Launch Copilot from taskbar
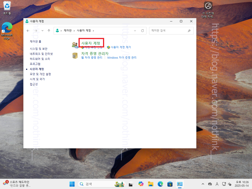The height and width of the screenshot is (189, 252). pos(141,184)
